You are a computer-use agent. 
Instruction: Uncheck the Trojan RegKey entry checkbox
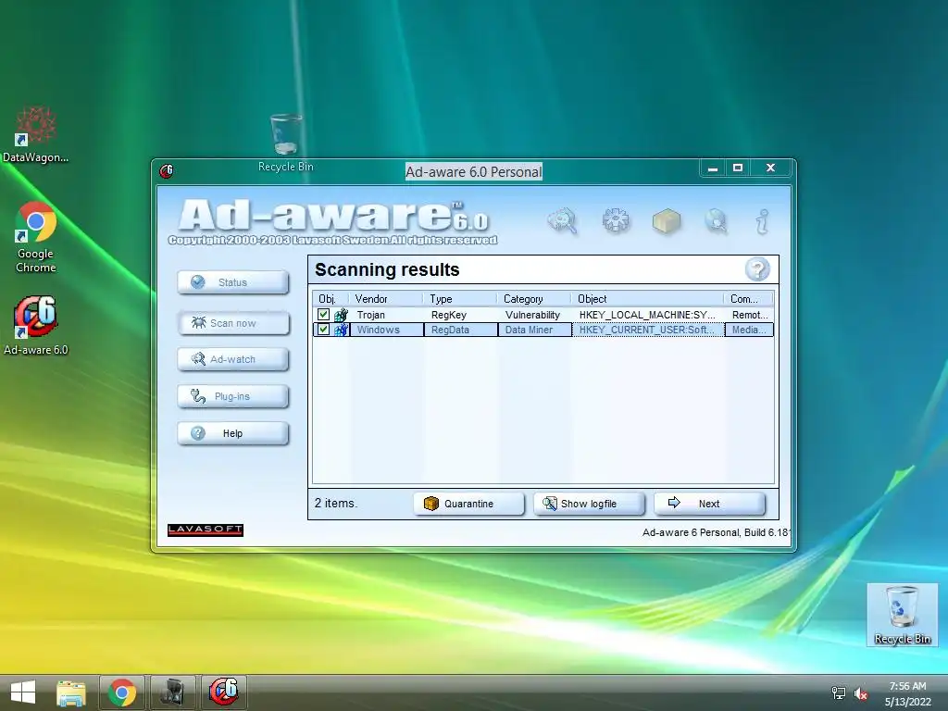(323, 315)
